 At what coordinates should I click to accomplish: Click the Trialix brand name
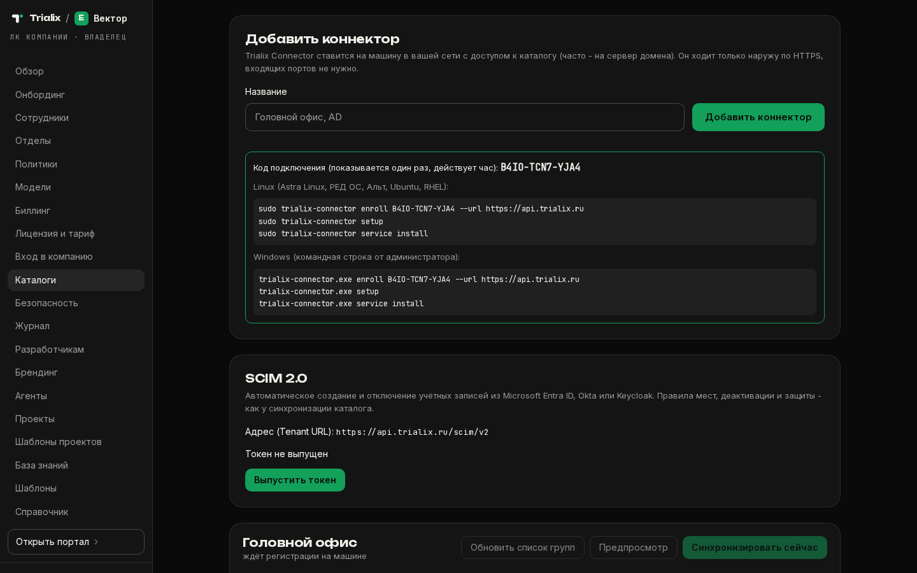tap(45, 18)
